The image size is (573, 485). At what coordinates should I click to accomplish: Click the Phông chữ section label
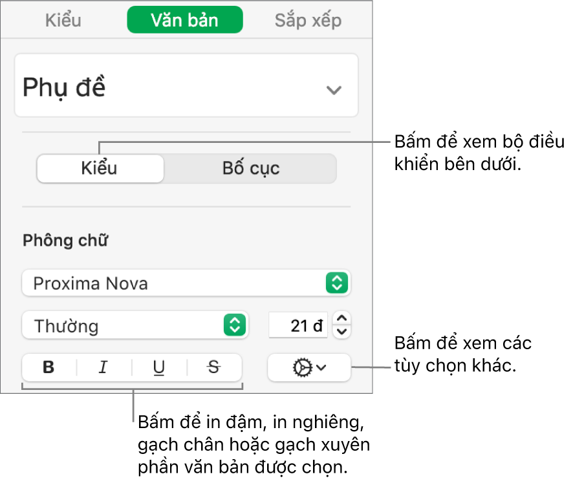(x=65, y=241)
